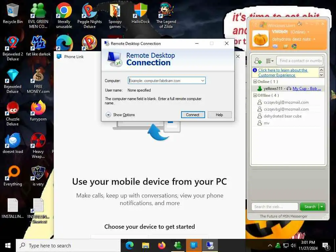Click the pumpkin display picture
The image size is (336, 252).
(260, 39)
